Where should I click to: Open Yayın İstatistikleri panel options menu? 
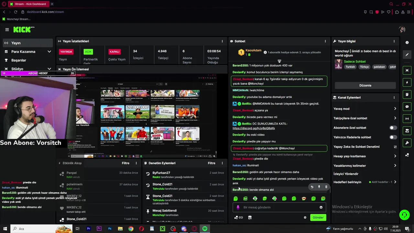point(222,41)
